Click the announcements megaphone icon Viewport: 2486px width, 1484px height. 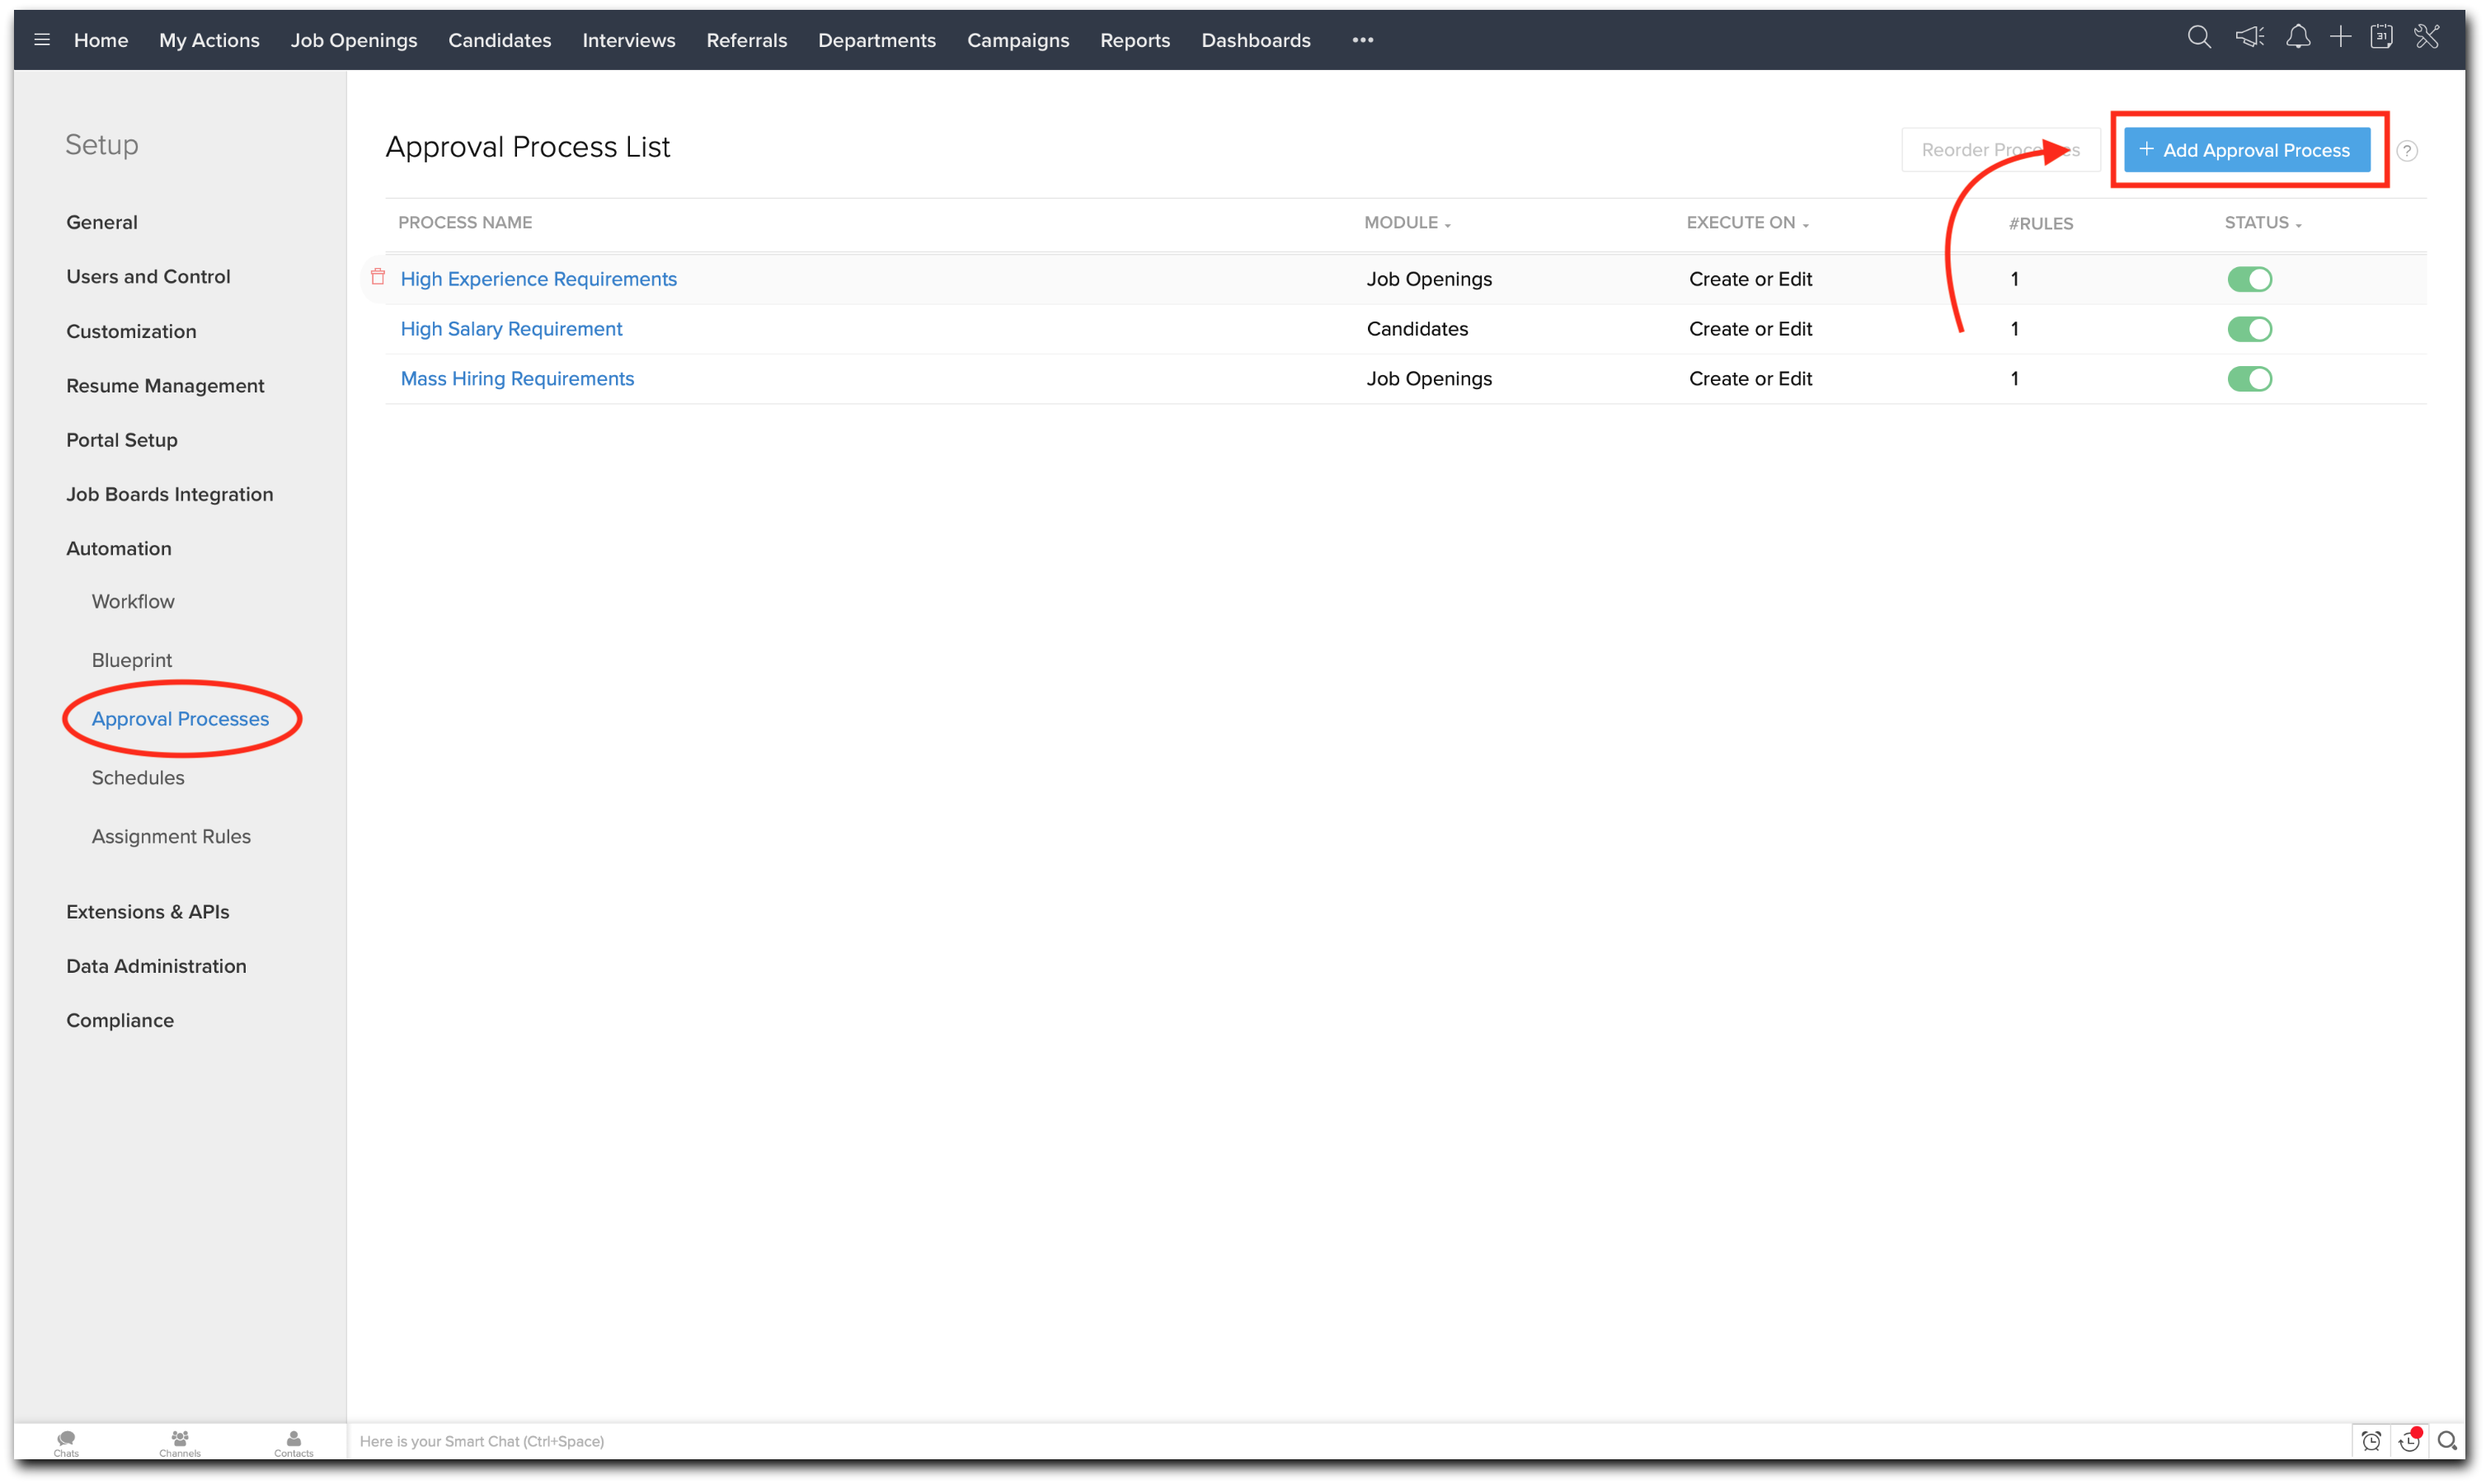click(2249, 38)
